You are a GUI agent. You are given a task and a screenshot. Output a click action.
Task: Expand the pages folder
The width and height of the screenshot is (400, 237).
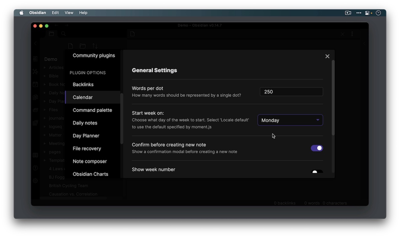click(45, 152)
